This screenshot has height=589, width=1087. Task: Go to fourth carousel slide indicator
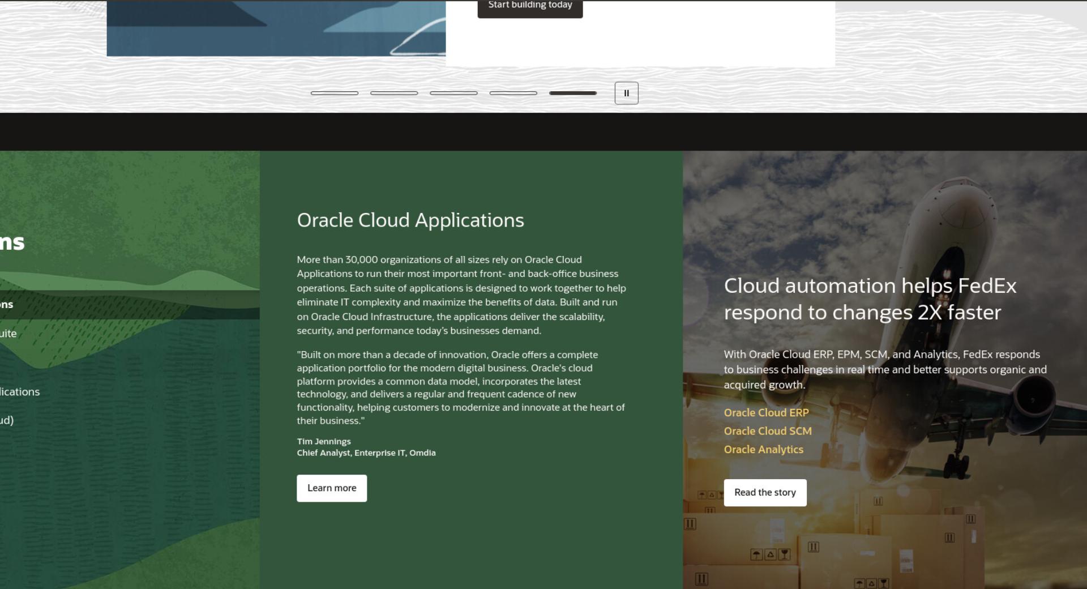pos(513,93)
